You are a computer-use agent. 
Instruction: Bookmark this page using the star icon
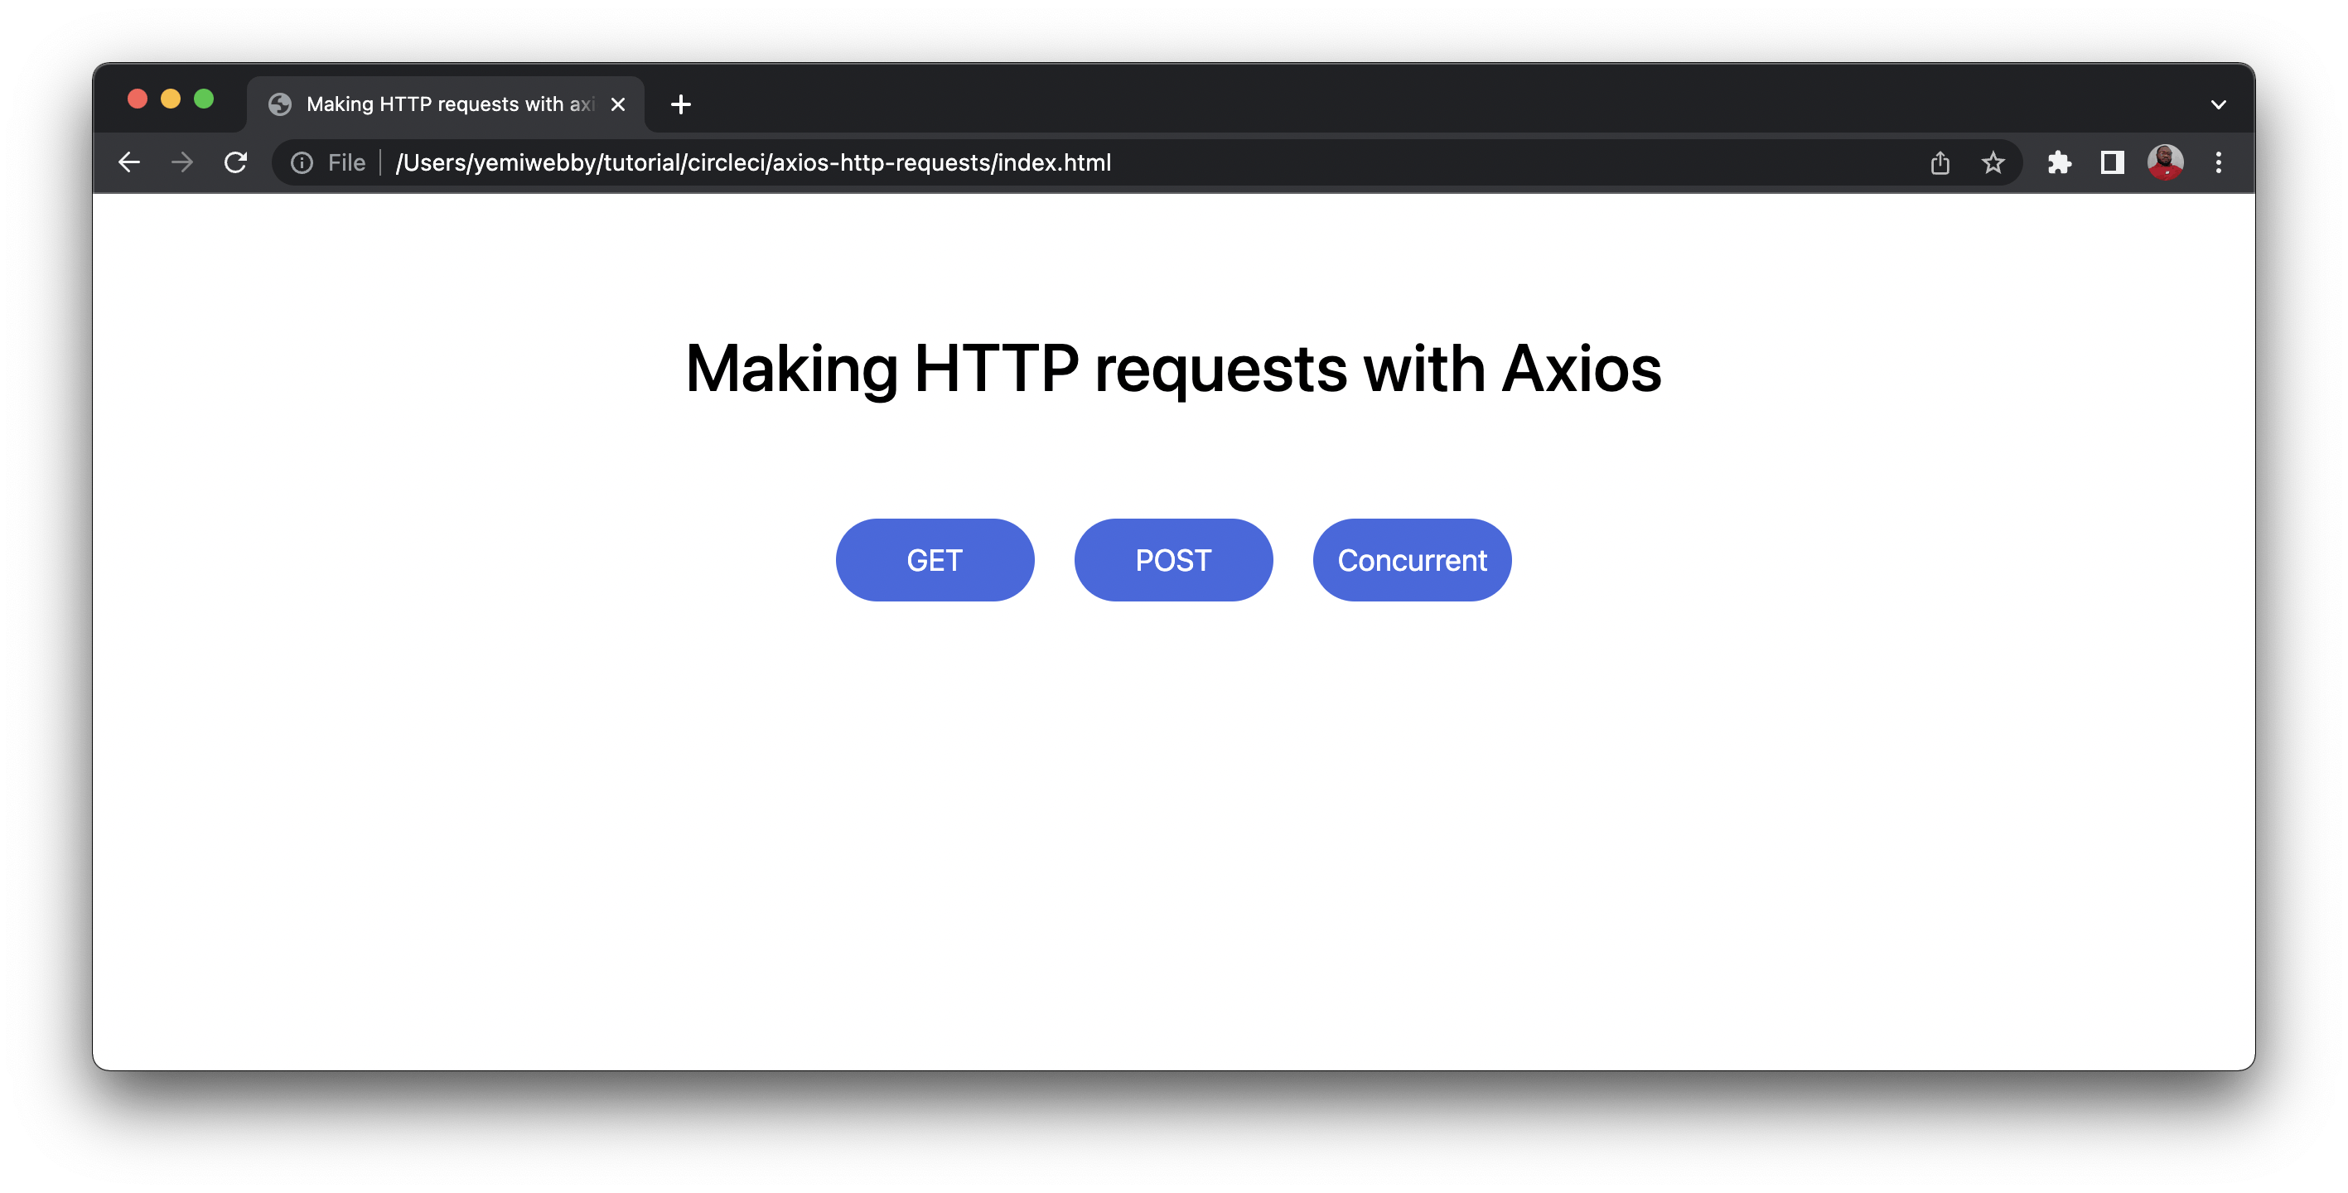(x=1993, y=162)
